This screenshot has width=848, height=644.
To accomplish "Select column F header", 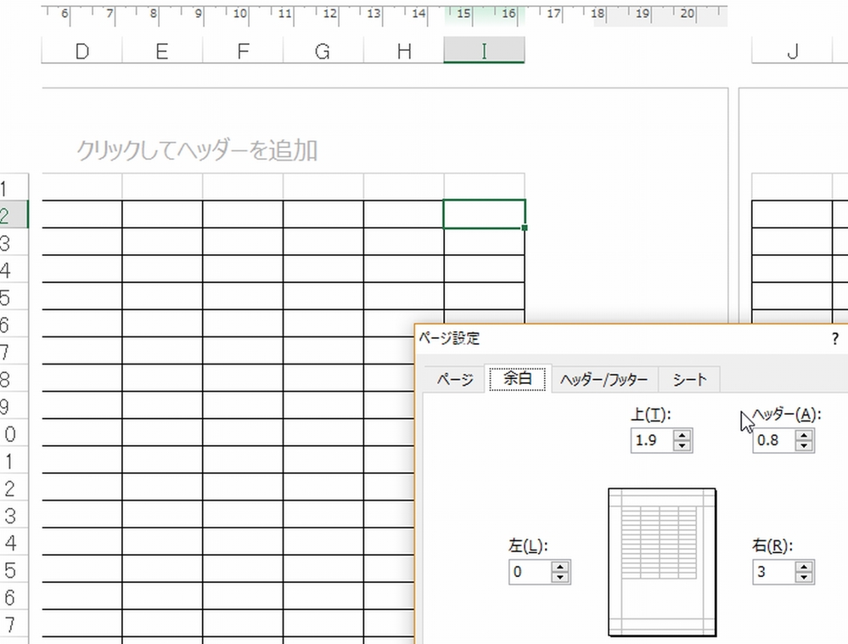I will pos(243,52).
